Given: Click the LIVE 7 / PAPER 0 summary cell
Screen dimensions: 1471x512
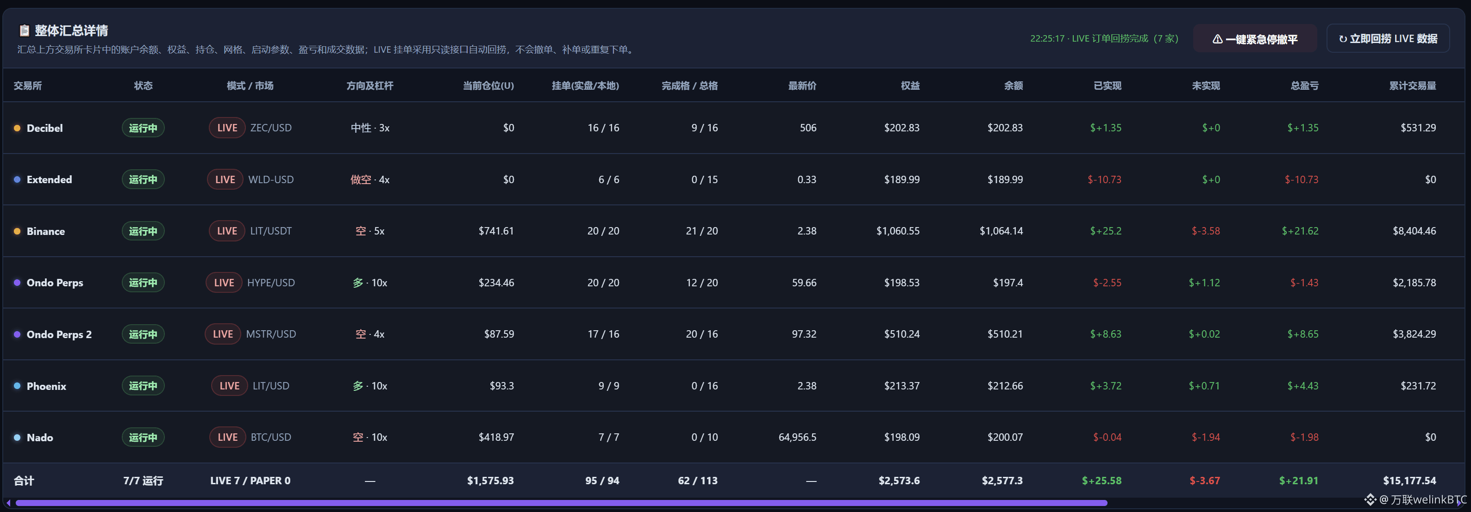Looking at the screenshot, I should (250, 481).
